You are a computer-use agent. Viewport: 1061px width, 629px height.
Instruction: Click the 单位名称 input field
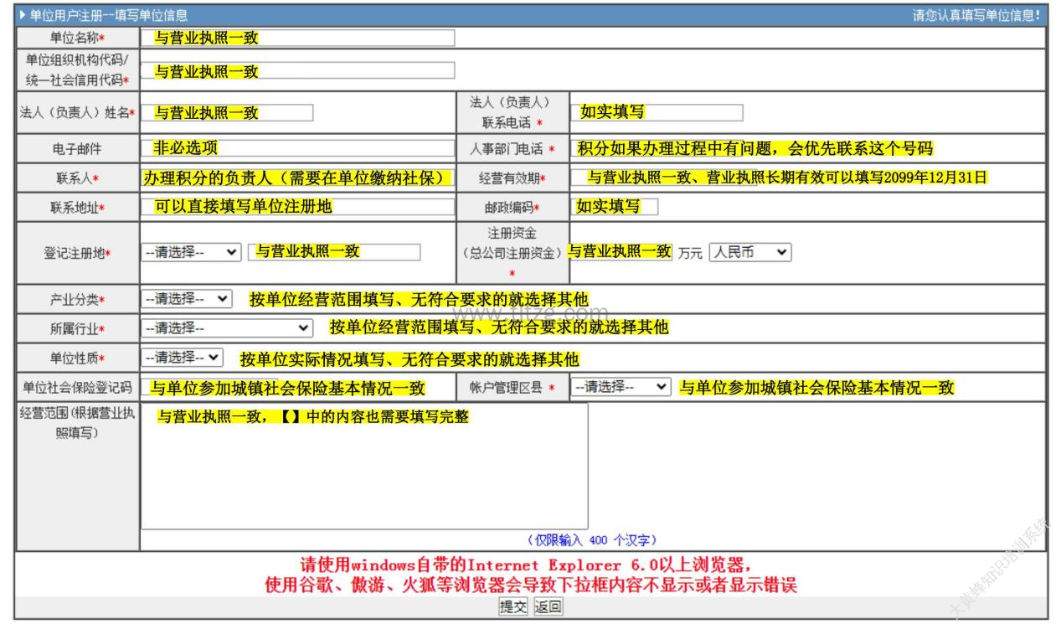point(297,38)
